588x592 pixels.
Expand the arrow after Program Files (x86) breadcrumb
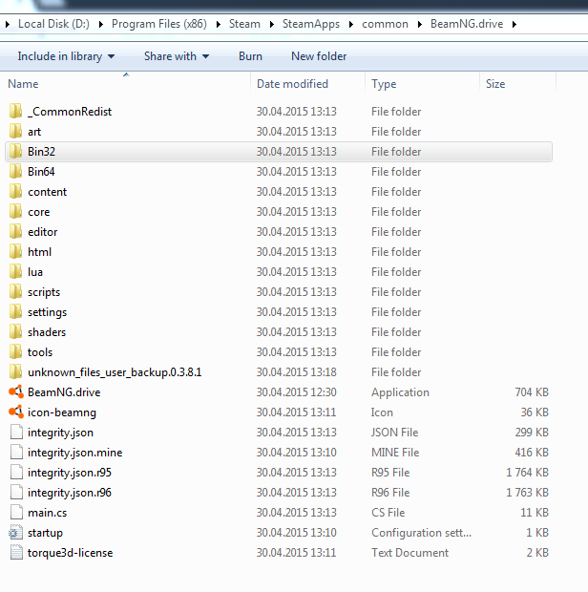tap(219, 24)
